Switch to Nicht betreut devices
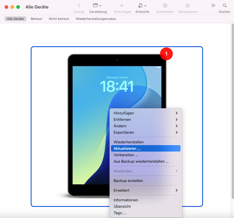The width and height of the screenshot is (234, 218). tap(58, 18)
